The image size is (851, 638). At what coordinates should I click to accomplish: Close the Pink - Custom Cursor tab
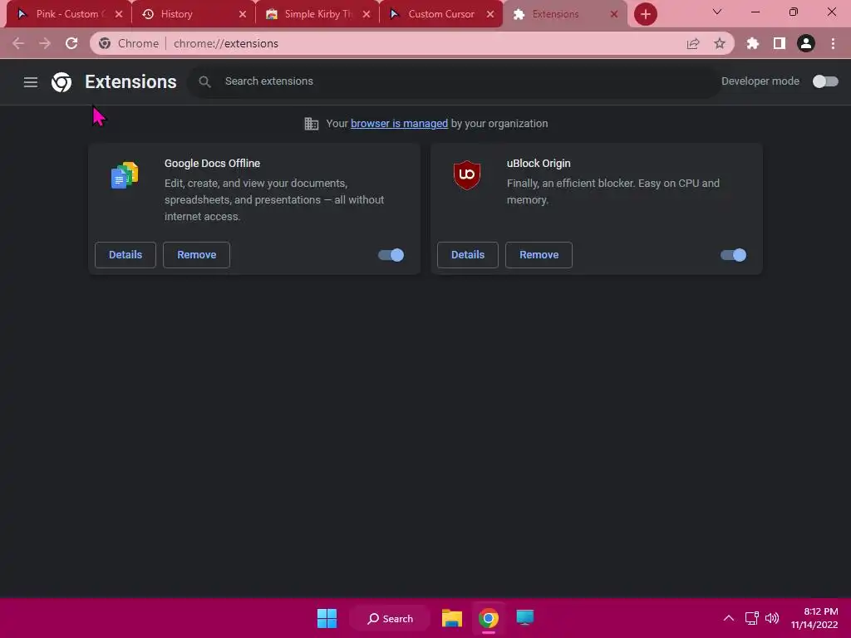pyautogui.click(x=119, y=14)
